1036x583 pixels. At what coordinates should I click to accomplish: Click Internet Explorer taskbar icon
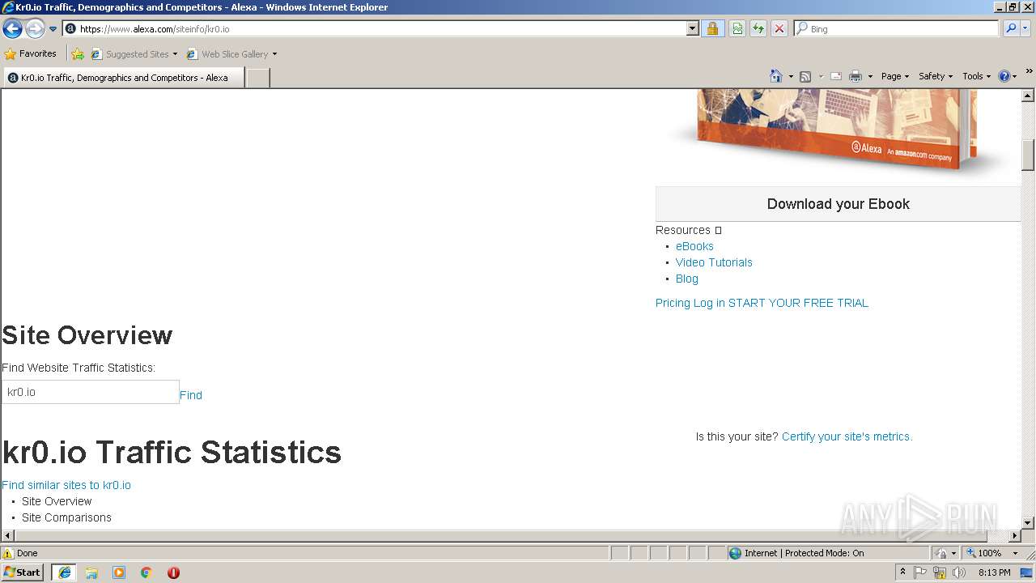(x=64, y=572)
